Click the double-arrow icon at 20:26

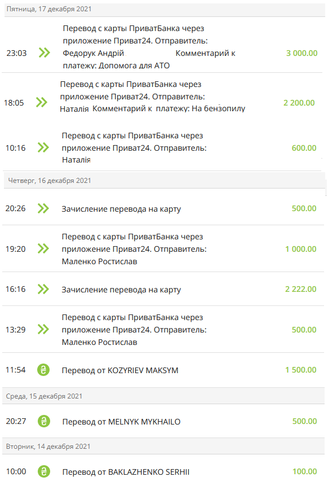(43, 208)
